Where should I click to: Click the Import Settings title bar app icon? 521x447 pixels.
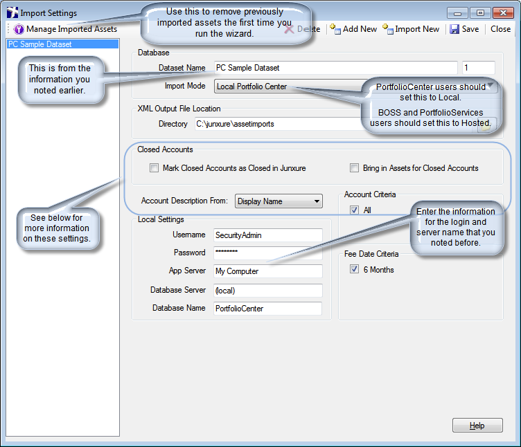(12, 12)
